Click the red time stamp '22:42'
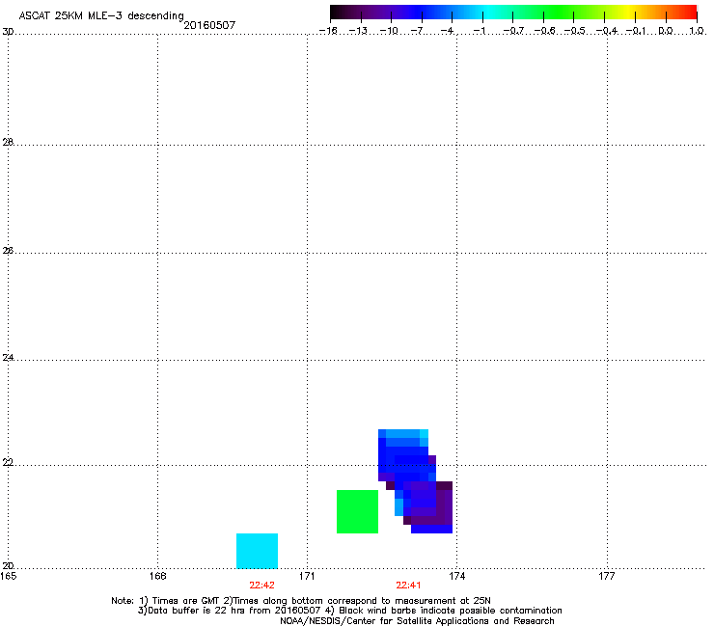 pos(261,586)
